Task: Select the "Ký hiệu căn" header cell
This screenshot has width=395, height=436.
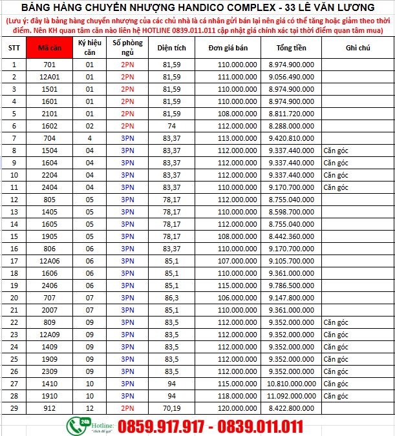Action: tap(90, 48)
